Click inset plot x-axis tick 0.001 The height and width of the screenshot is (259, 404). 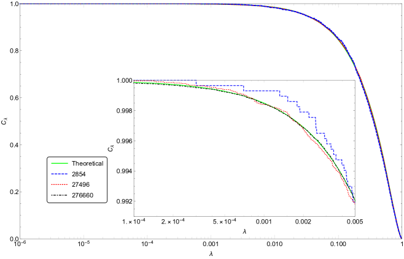tap(264, 222)
